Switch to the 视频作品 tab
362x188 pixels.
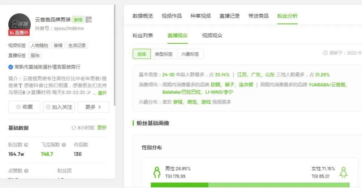coord(172,16)
